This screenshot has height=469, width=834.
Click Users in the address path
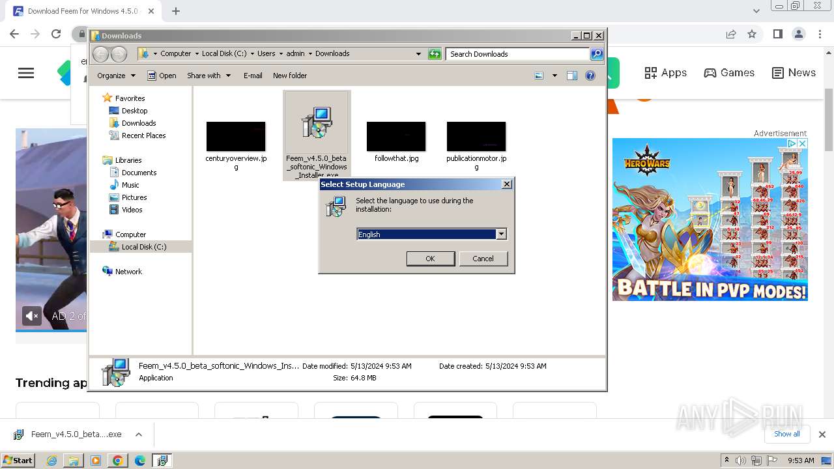point(266,53)
